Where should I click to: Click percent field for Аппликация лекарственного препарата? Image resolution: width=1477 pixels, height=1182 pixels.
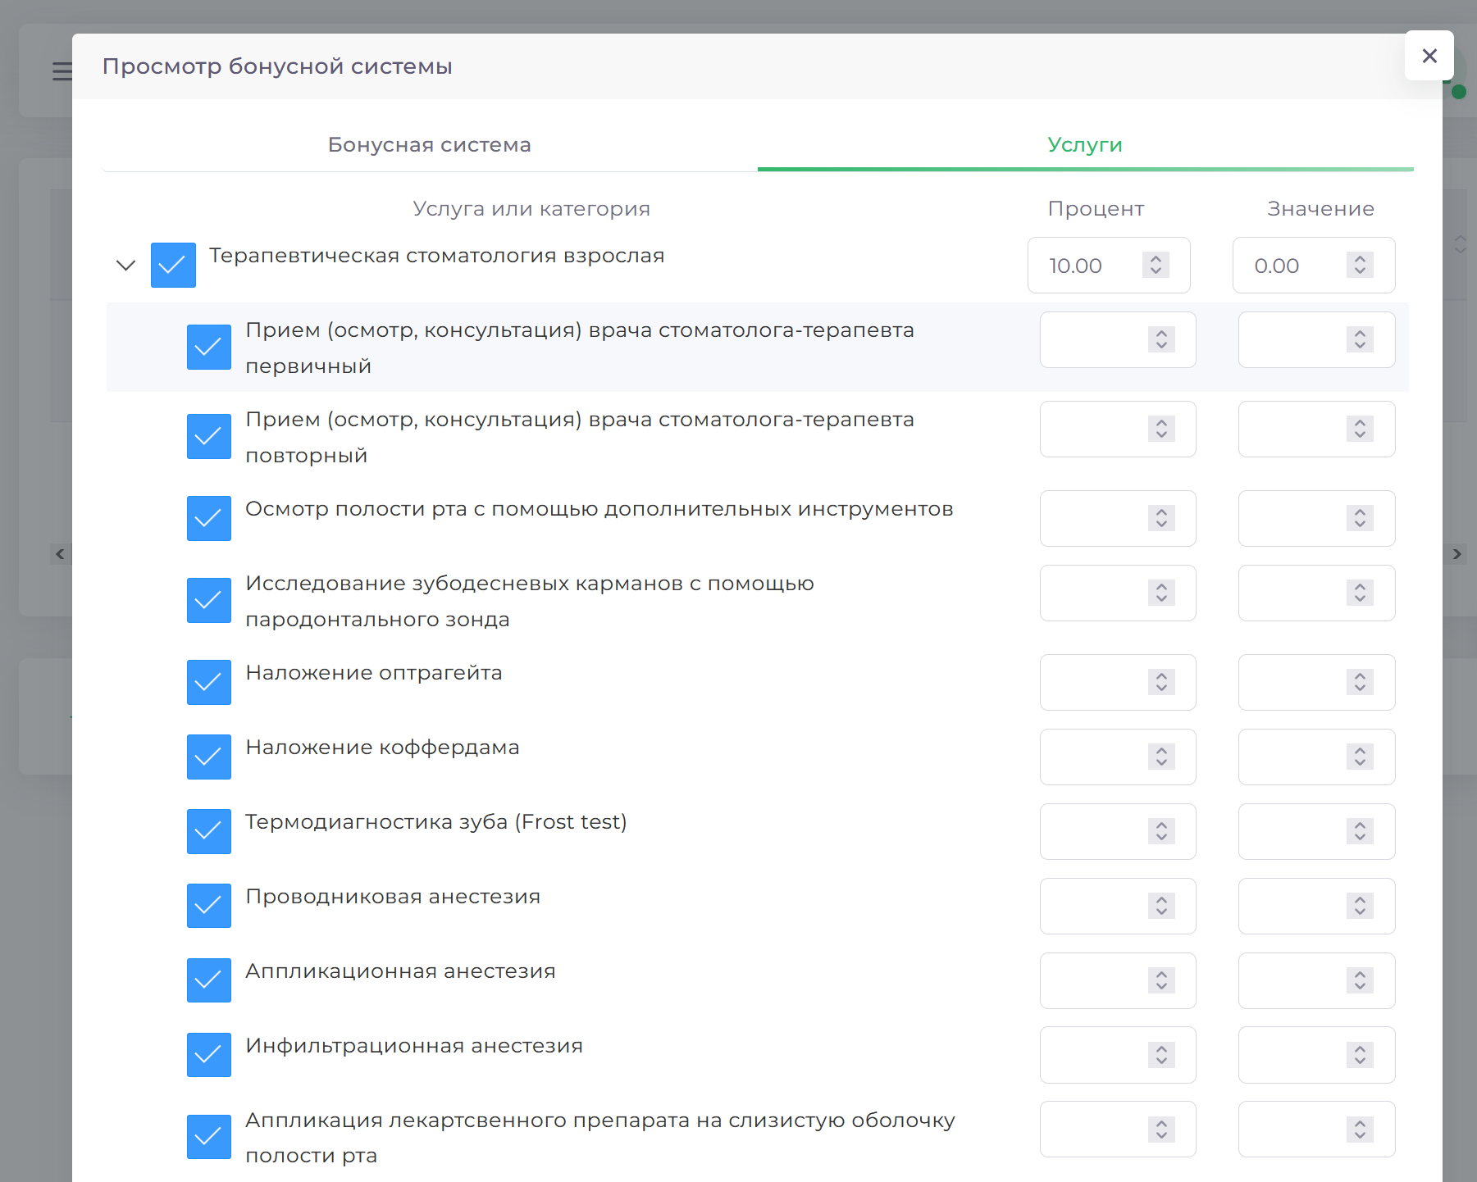(1118, 1130)
